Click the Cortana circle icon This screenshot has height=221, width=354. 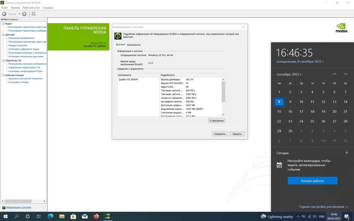[x=28, y=216]
